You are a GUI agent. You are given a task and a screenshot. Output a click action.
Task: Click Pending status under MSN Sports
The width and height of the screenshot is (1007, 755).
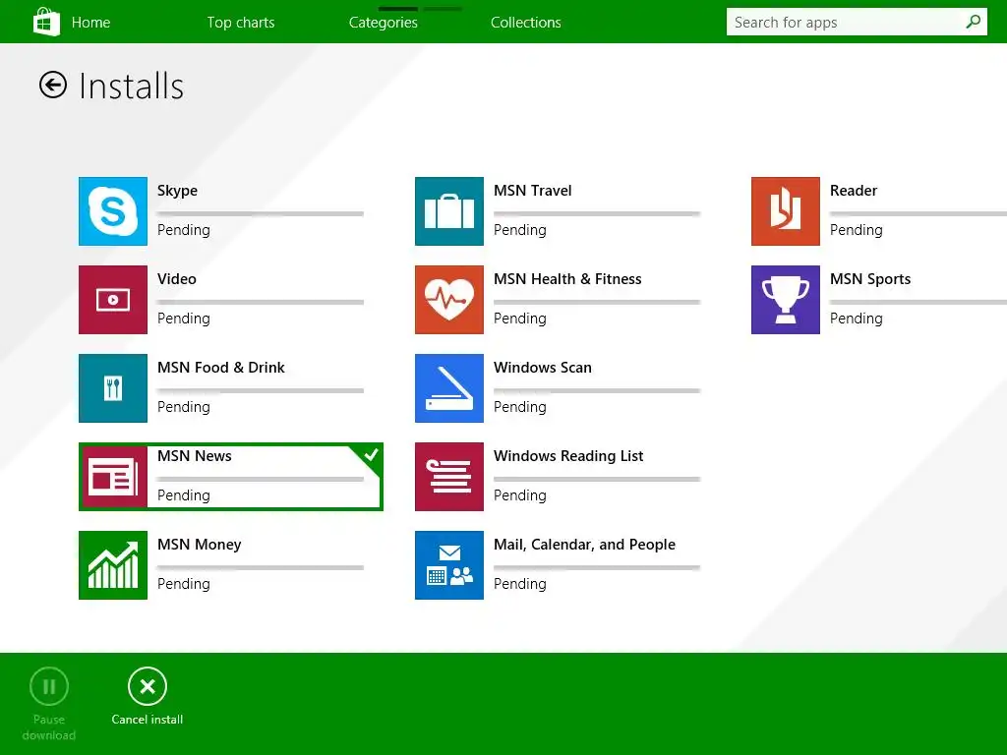pos(857,319)
